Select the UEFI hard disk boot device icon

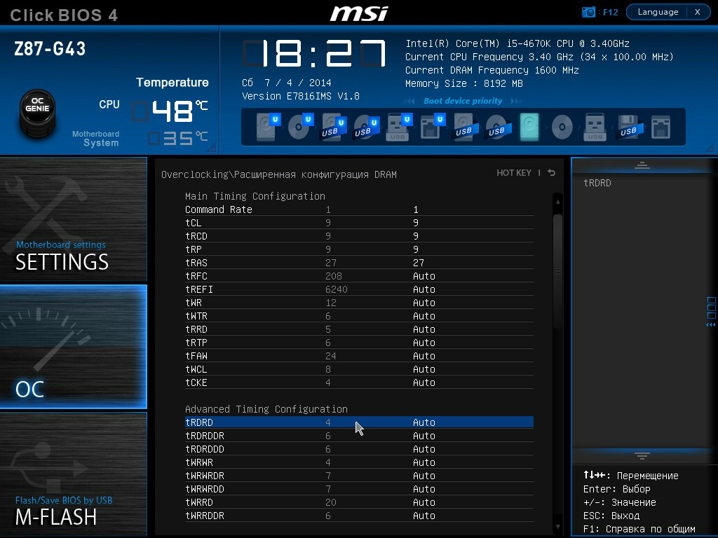pos(267,127)
